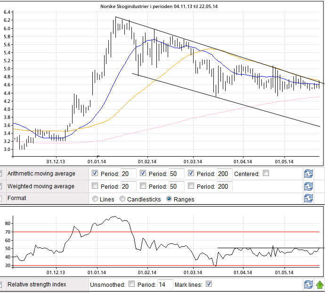Choose Candlesticks chart format
The height and width of the screenshot is (293, 325).
click(123, 199)
